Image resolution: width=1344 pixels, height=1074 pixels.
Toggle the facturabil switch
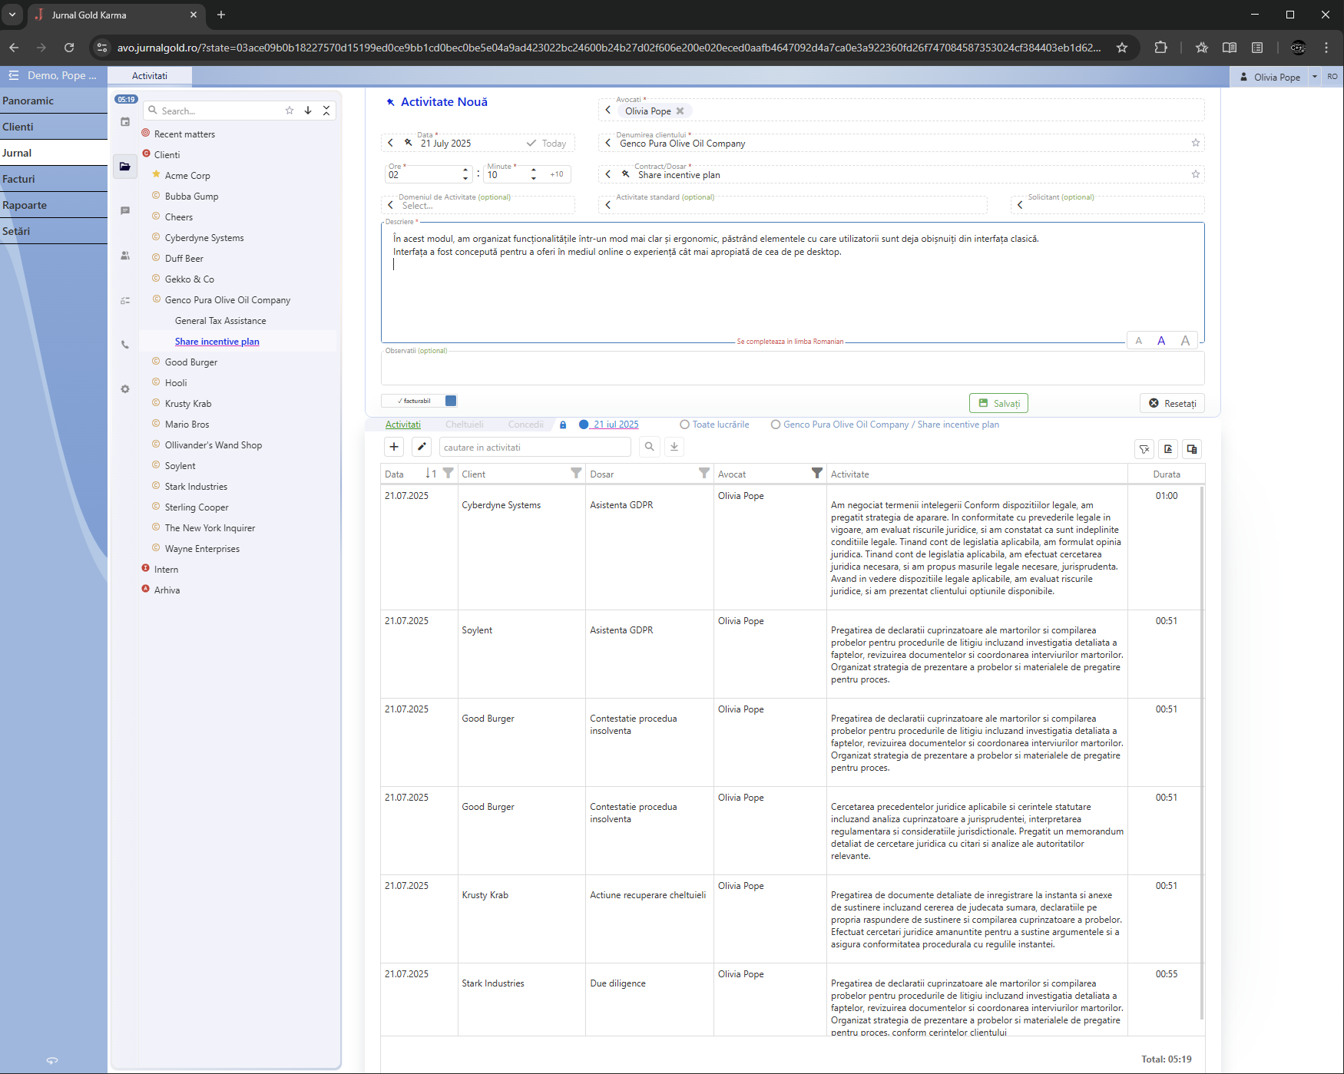coord(451,401)
